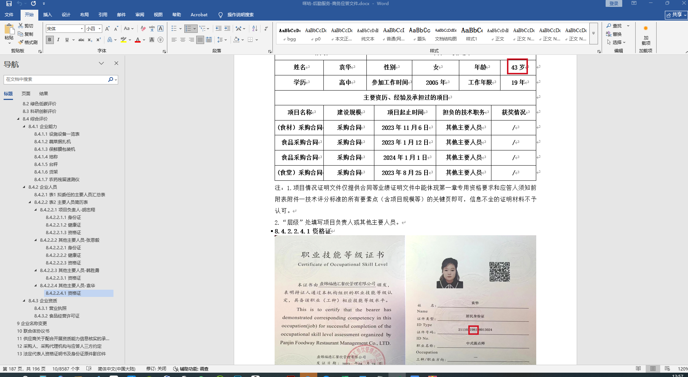Image resolution: width=688 pixels, height=377 pixels.
Task: Open the font size dropdown (小四)
Action: (99, 29)
